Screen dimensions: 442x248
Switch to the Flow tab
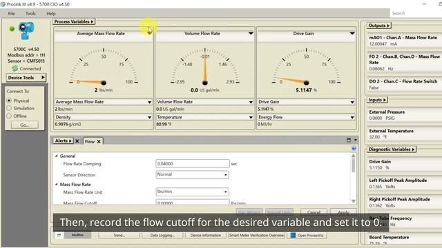(x=90, y=141)
